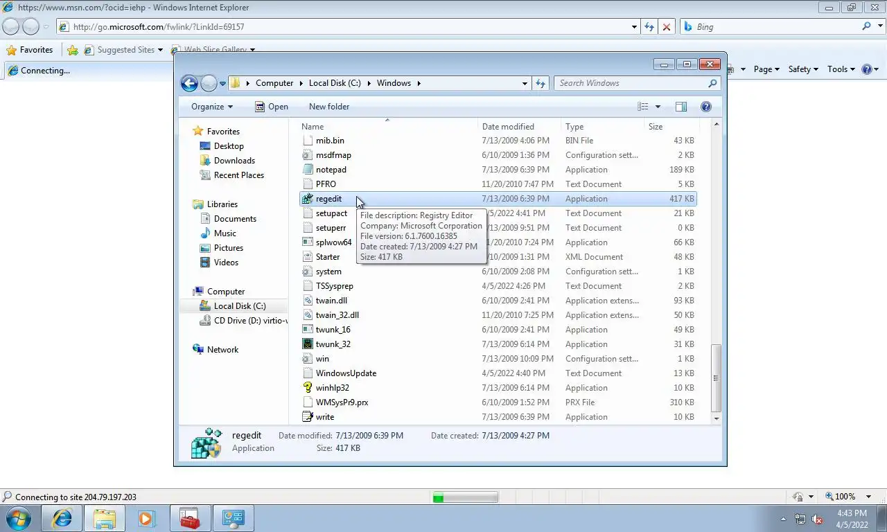Screen dimensions: 887x532
Task: Select the write application icon
Action: click(308, 417)
